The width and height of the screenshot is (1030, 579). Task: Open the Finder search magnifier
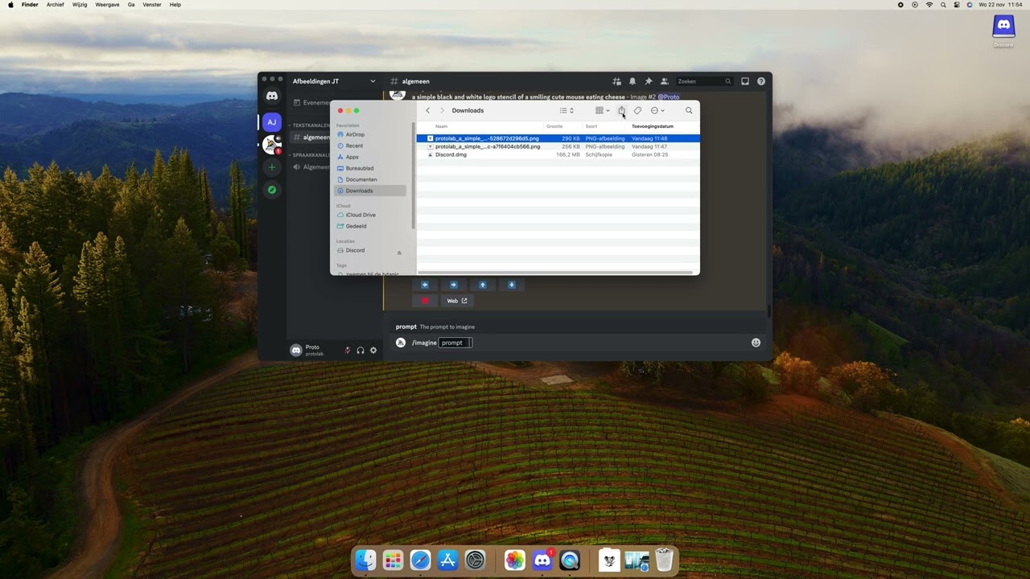[x=689, y=111]
